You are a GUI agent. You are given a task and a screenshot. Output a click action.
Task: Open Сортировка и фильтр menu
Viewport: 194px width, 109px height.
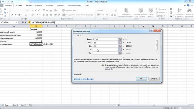click(x=179, y=13)
